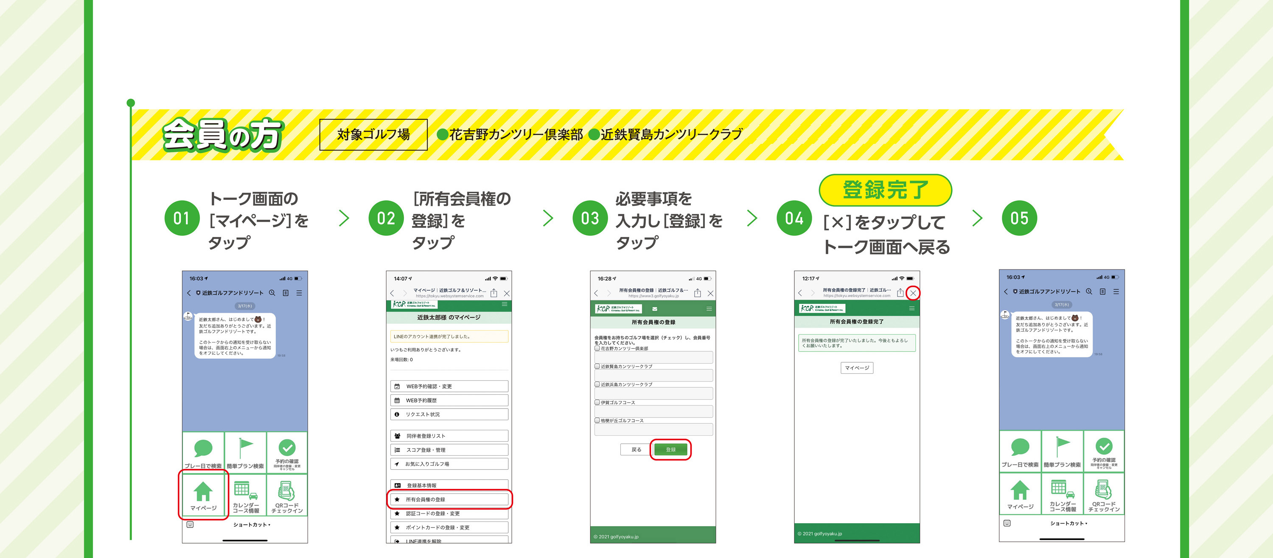Click search magnifier in step 01 chat header
The width and height of the screenshot is (1273, 558).
(272, 293)
